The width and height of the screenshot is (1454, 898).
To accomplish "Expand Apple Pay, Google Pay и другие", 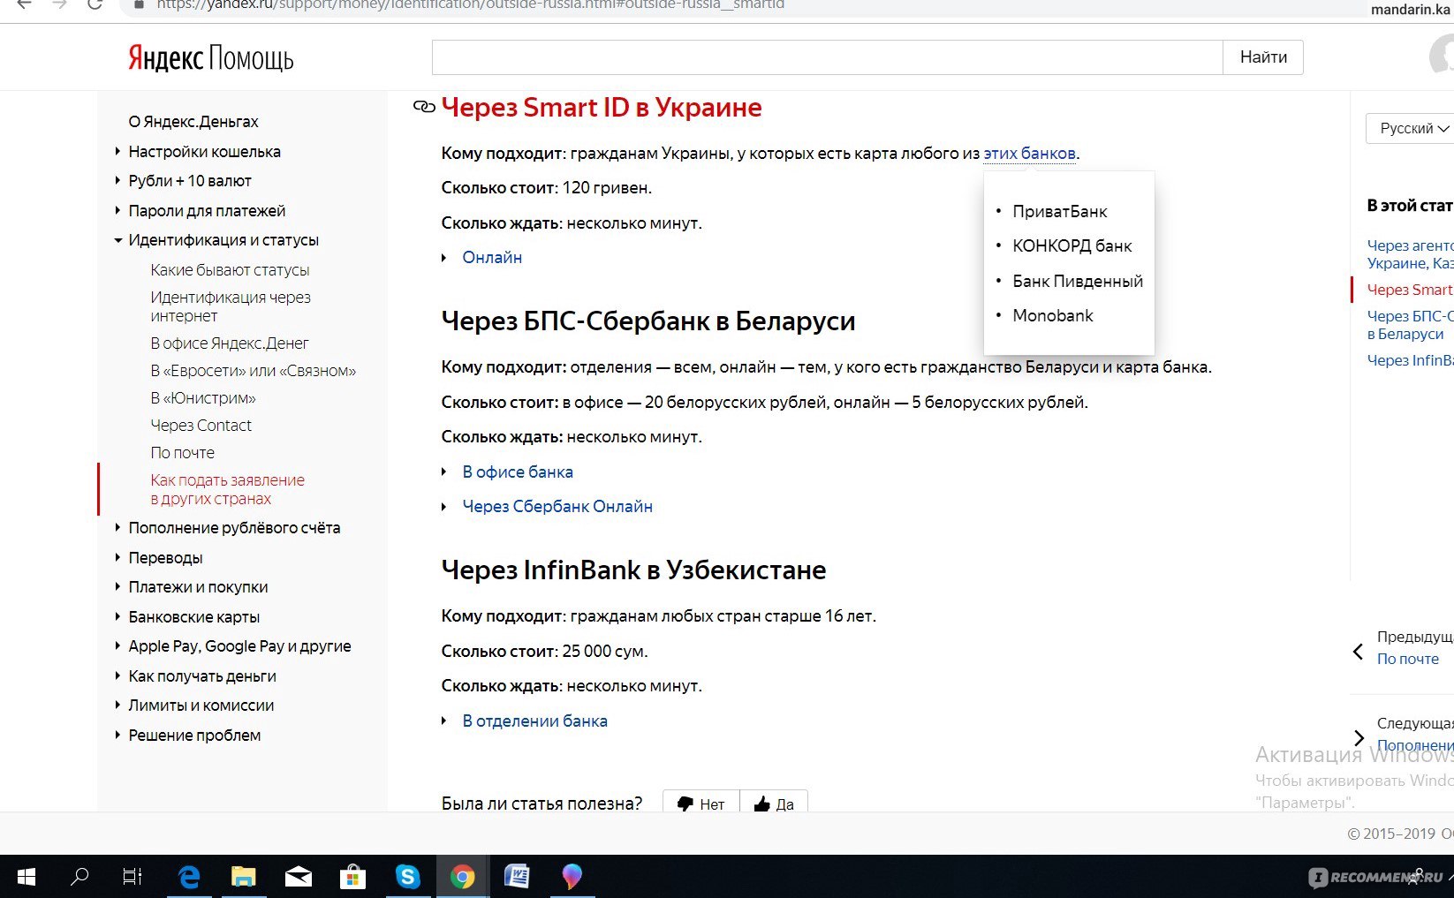I will point(239,646).
